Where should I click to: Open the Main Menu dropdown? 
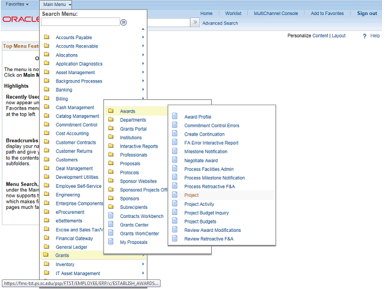point(58,4)
